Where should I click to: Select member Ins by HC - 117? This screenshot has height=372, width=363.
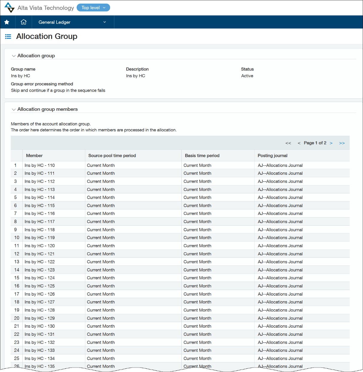[x=40, y=221]
